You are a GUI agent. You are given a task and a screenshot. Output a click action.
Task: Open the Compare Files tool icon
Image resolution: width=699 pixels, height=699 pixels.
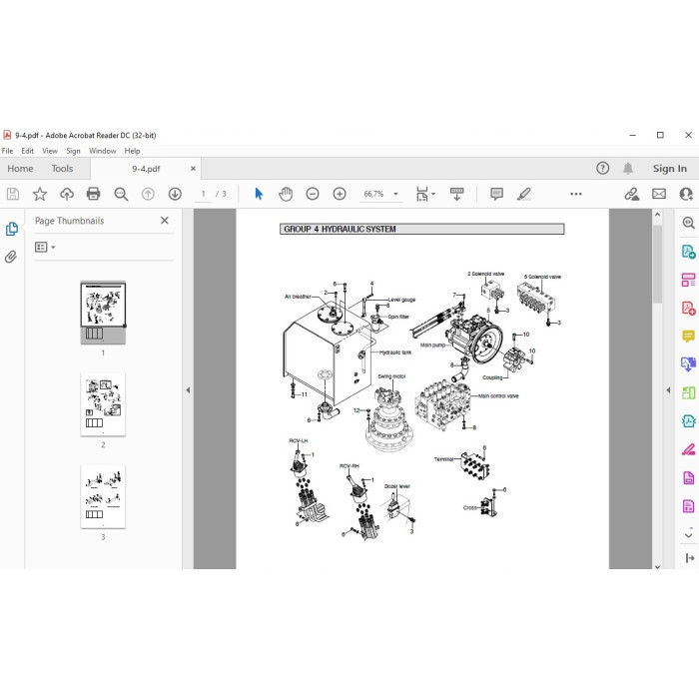tap(688, 392)
